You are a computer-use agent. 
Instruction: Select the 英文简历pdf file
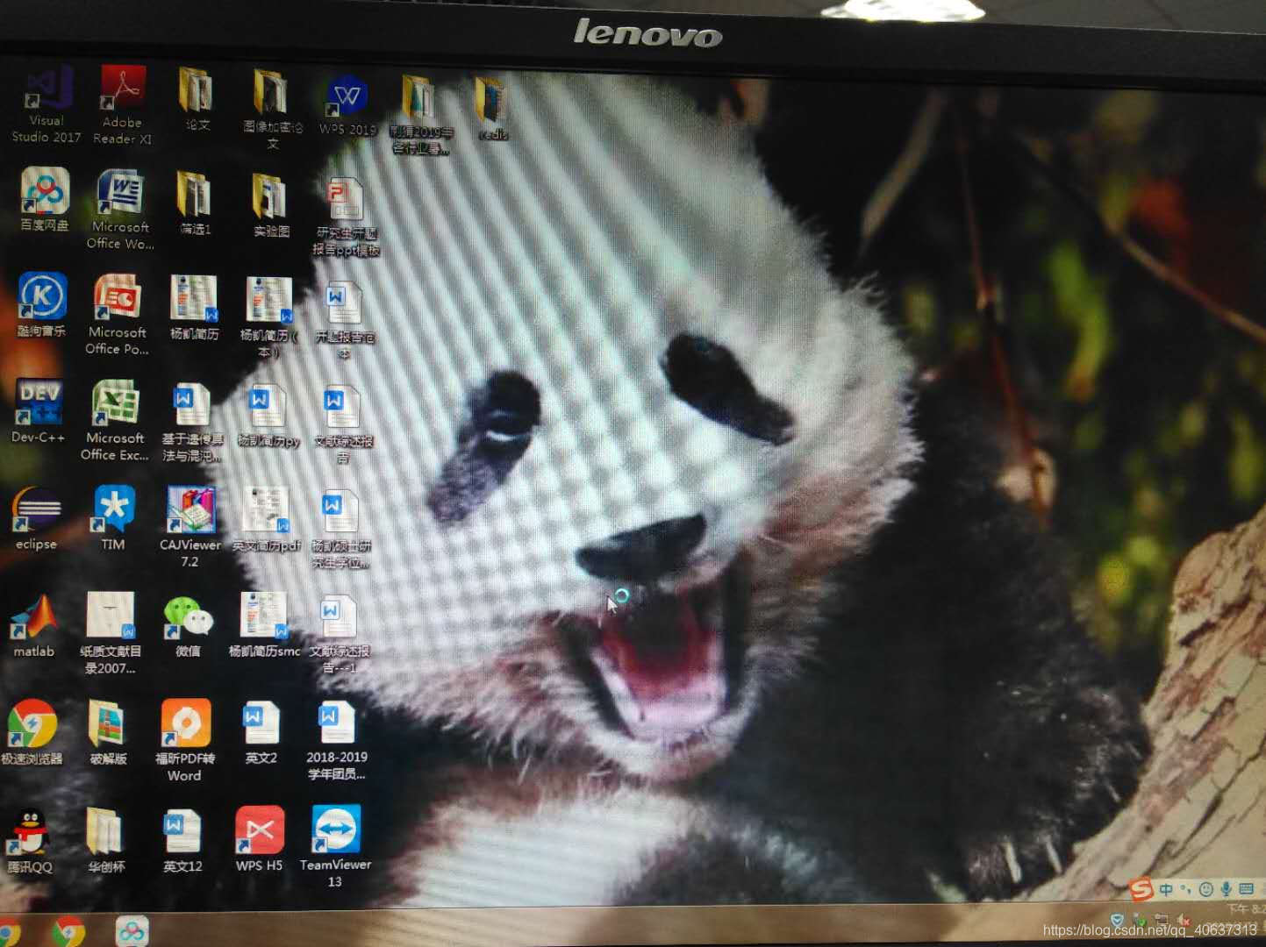(266, 519)
